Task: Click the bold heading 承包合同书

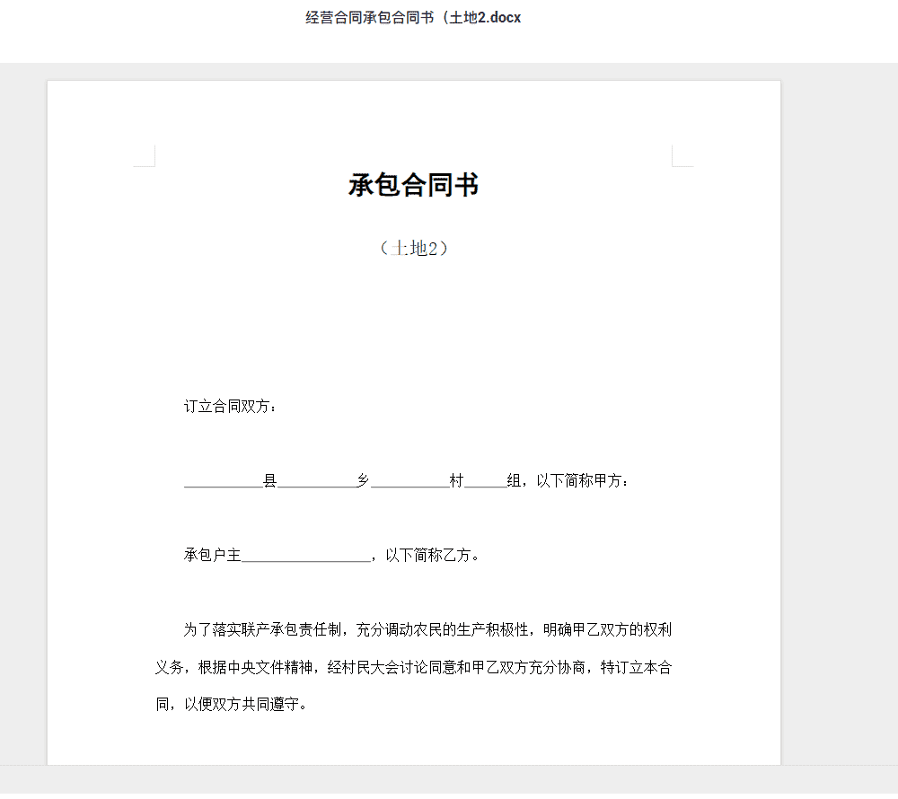Action: click(x=413, y=185)
